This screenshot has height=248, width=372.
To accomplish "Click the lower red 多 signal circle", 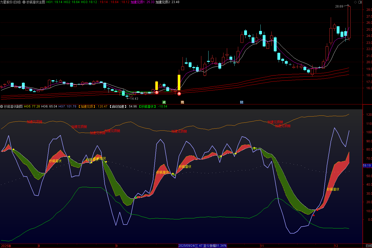I will [179, 94].
